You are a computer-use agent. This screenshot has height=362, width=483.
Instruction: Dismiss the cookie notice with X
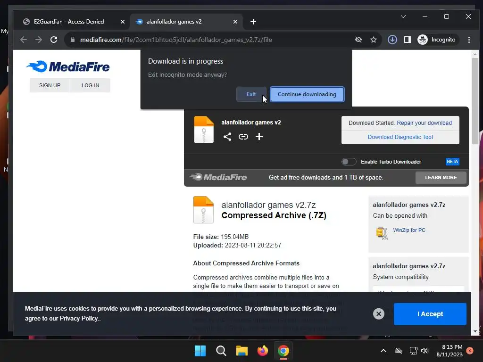pos(379,314)
